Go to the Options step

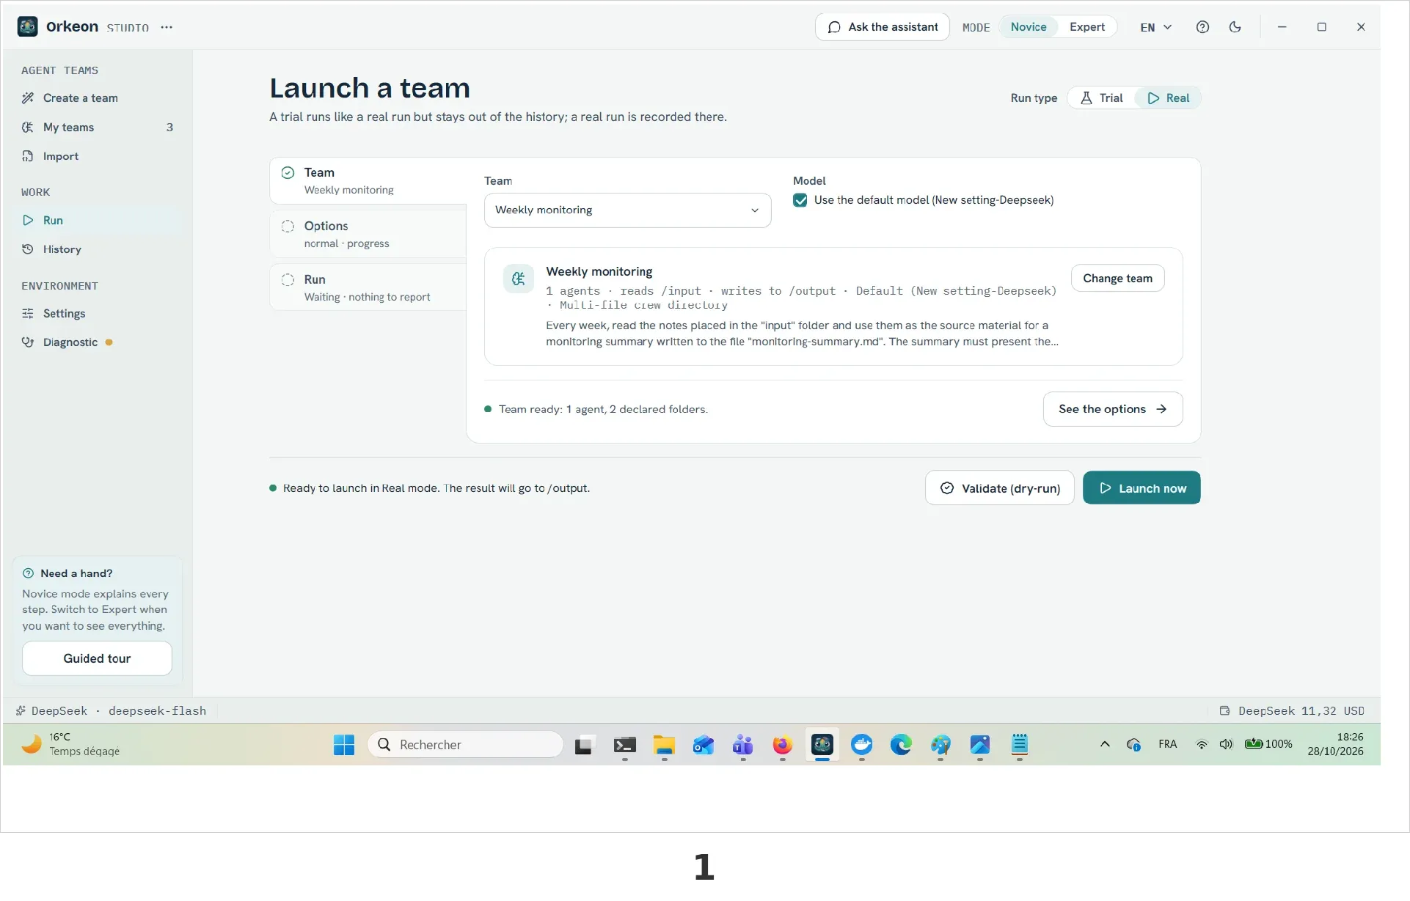click(x=368, y=234)
